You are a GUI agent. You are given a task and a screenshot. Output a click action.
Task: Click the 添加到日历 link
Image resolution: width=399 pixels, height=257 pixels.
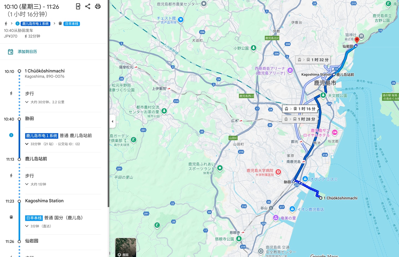[27, 52]
